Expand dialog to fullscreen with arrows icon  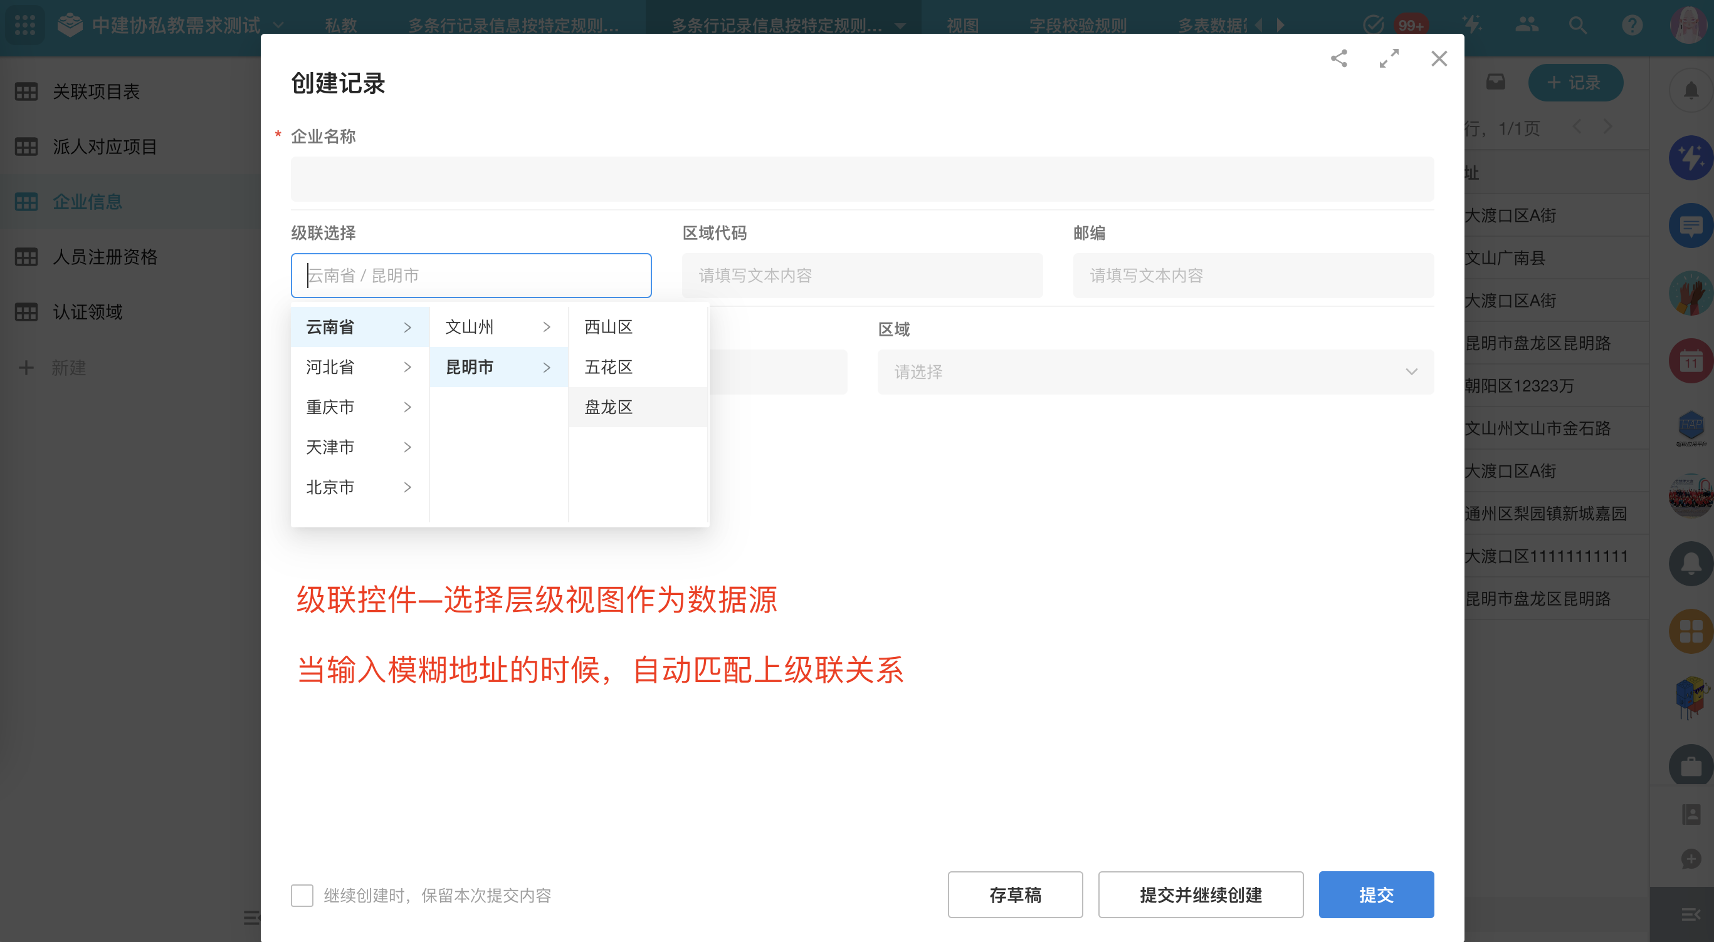[x=1389, y=58]
